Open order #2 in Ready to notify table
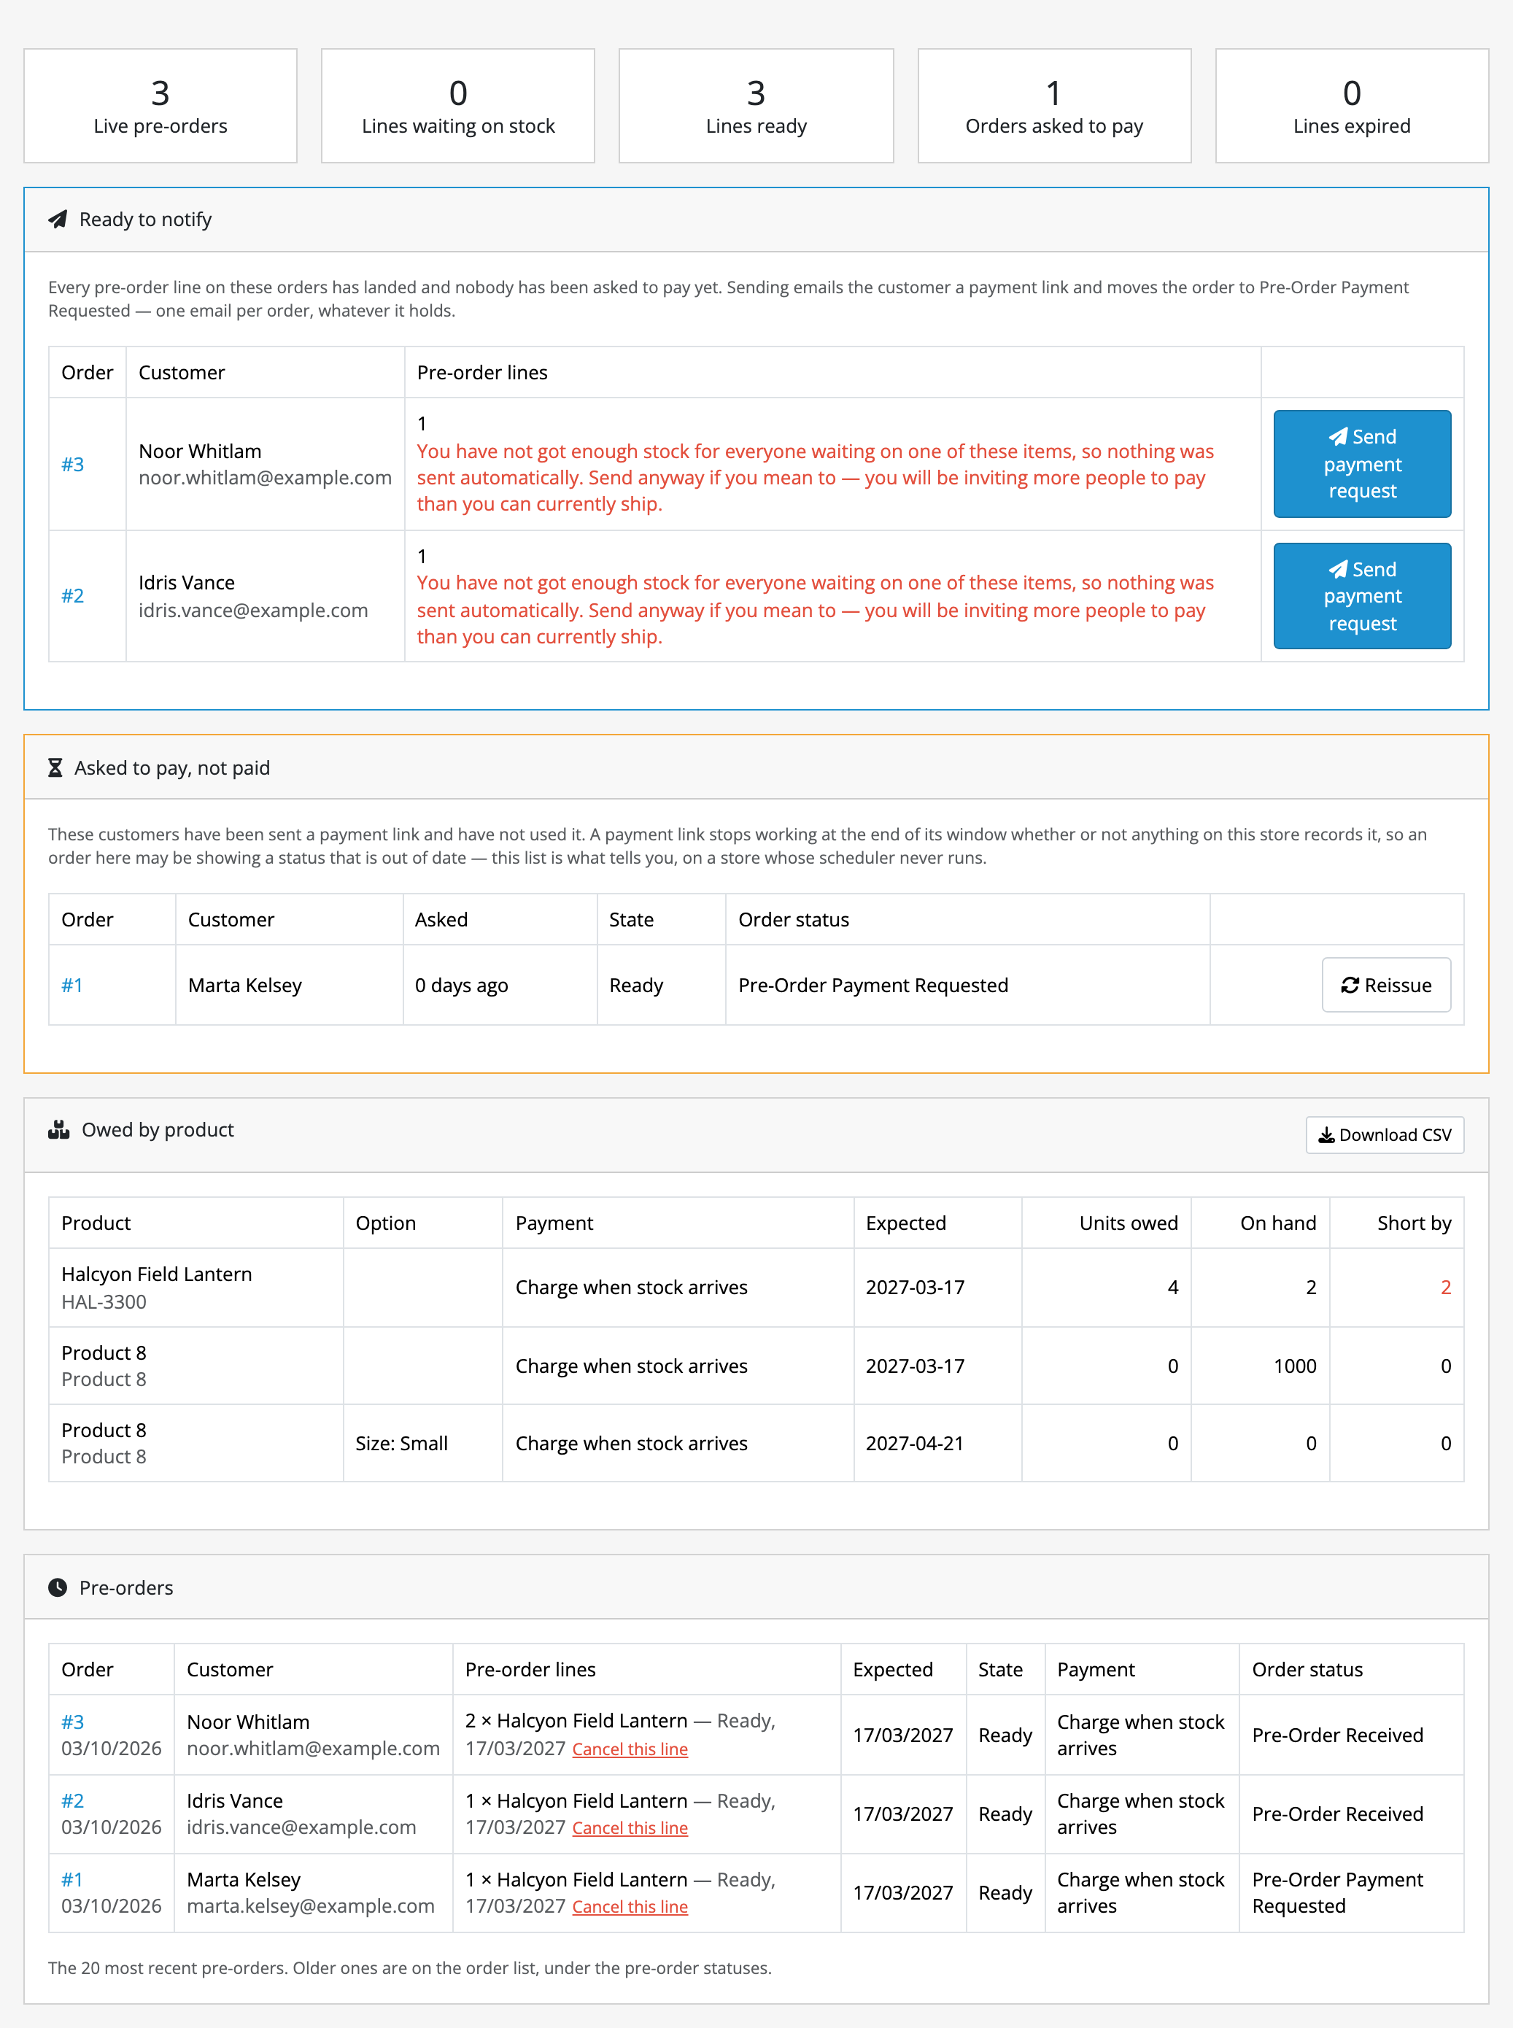 (72, 596)
